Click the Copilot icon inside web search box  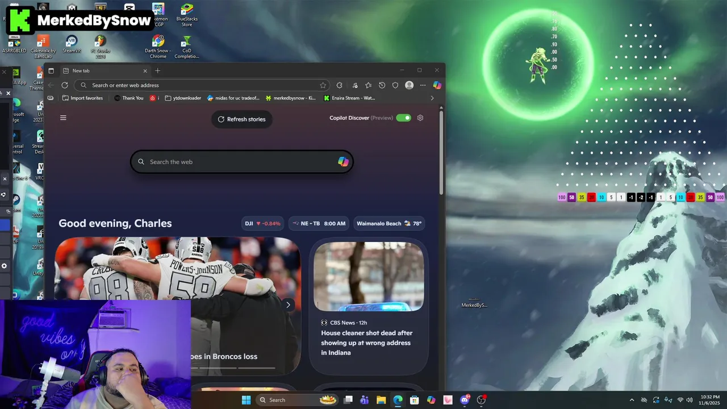(343, 162)
